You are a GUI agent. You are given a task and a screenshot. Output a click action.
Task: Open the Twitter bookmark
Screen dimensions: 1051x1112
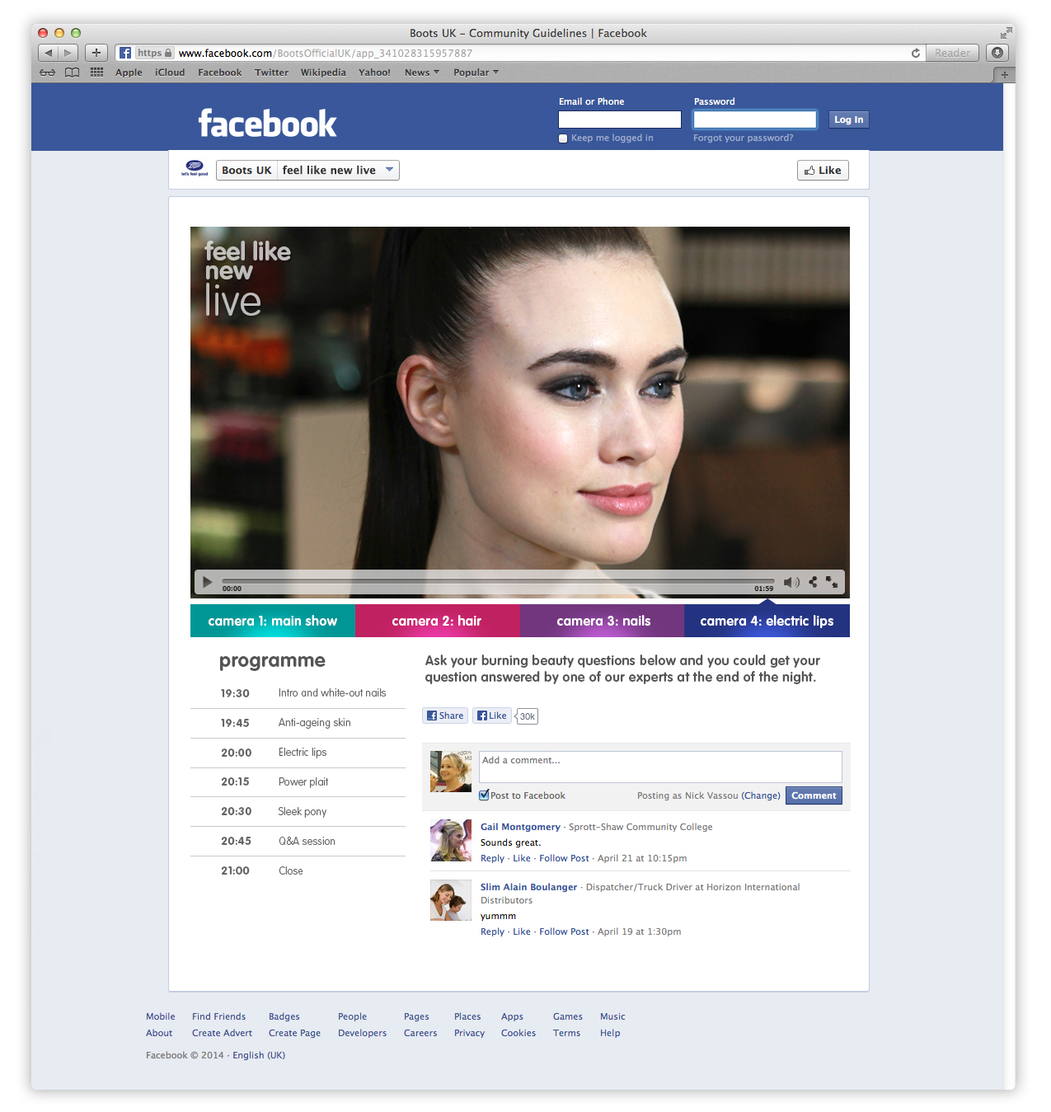[271, 73]
